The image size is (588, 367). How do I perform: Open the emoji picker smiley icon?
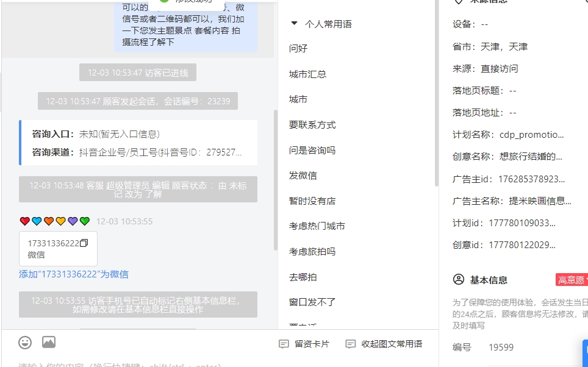(x=25, y=343)
